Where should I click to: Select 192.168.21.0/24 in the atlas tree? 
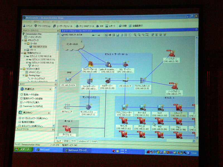[x=40, y=47]
